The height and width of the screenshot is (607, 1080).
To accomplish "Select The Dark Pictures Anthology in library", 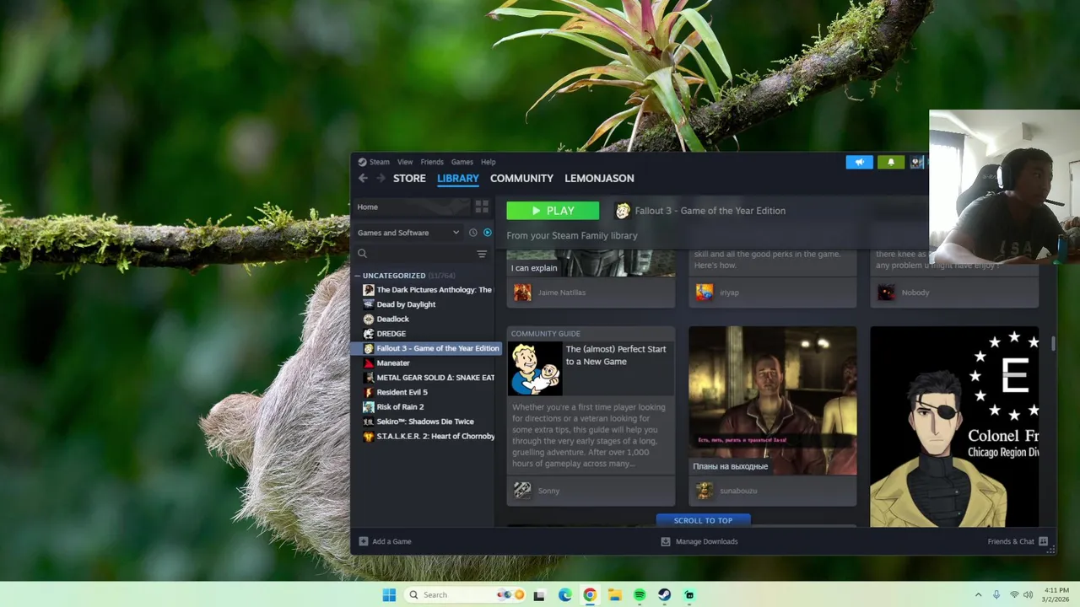I will (x=427, y=290).
